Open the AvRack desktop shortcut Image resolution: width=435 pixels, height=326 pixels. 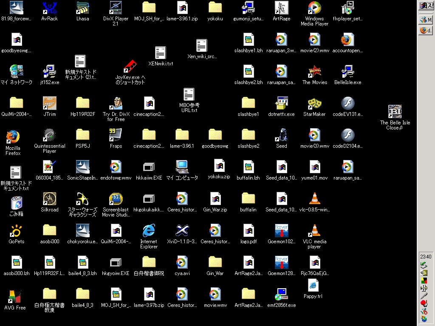click(49, 11)
